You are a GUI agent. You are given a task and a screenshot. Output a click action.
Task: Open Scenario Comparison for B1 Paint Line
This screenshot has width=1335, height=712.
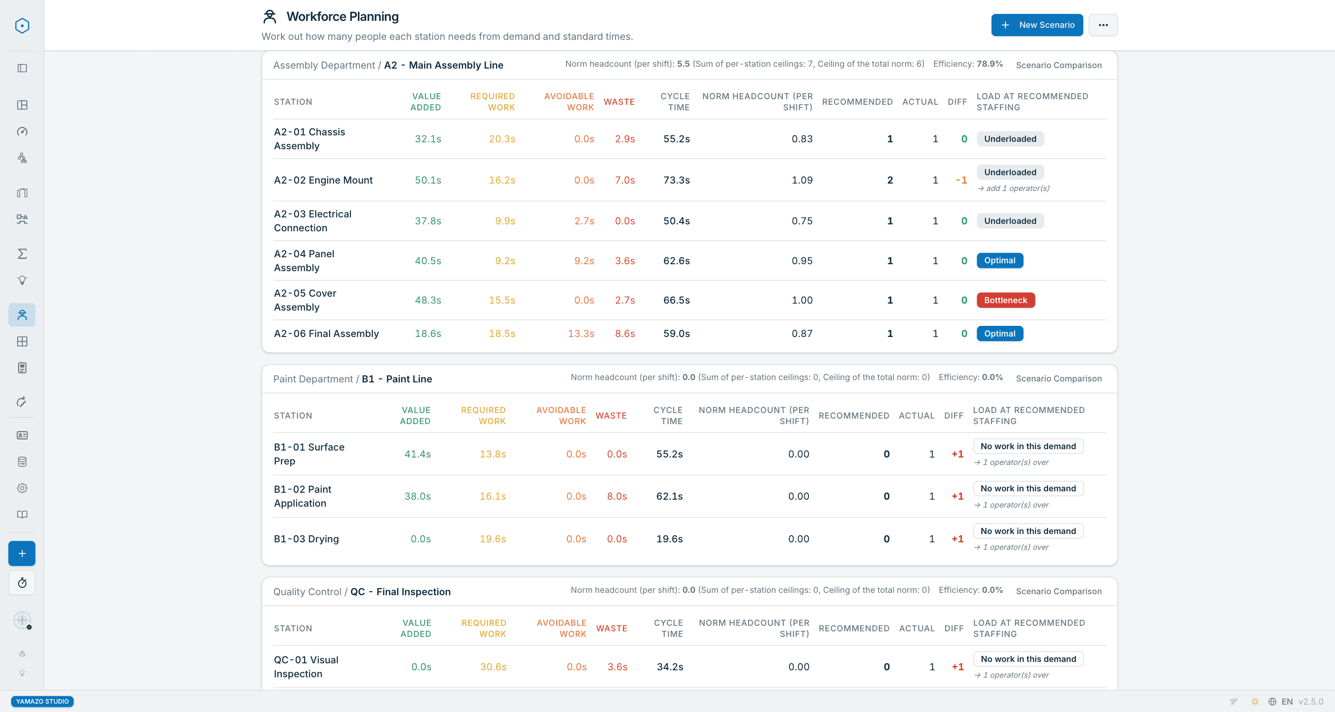[1058, 378]
